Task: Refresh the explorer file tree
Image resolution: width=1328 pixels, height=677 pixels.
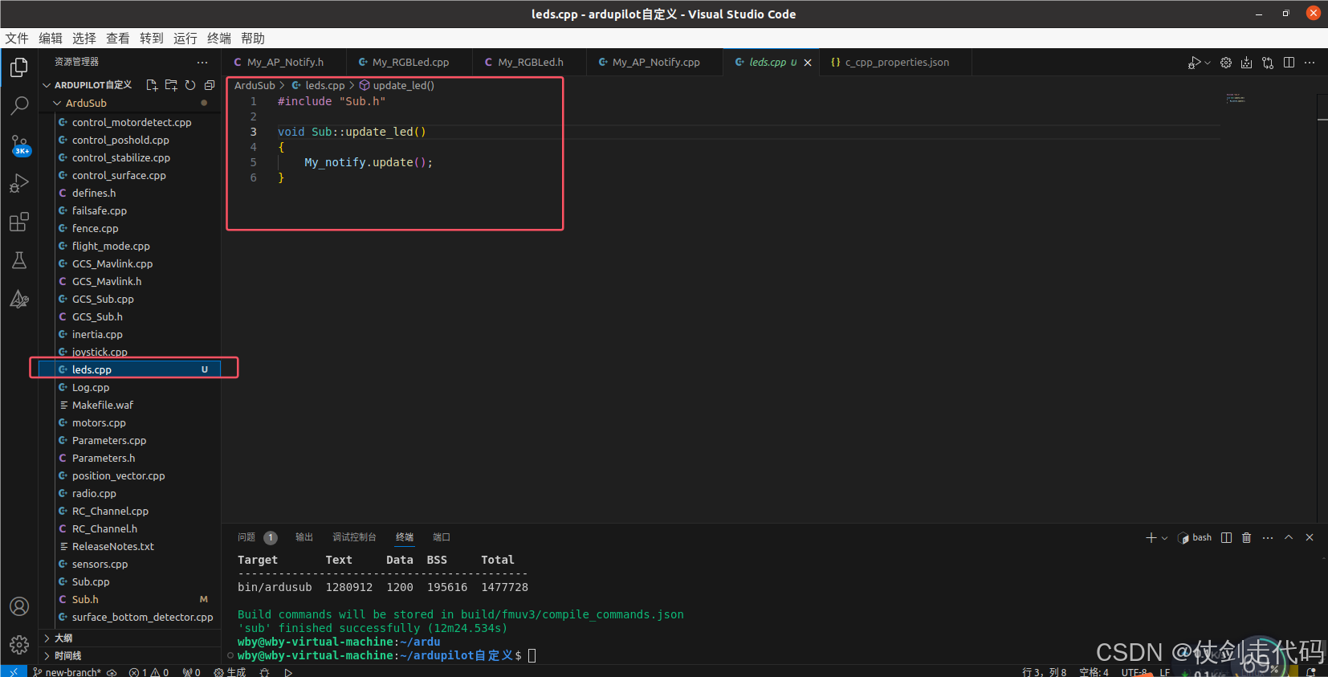Action: point(190,85)
